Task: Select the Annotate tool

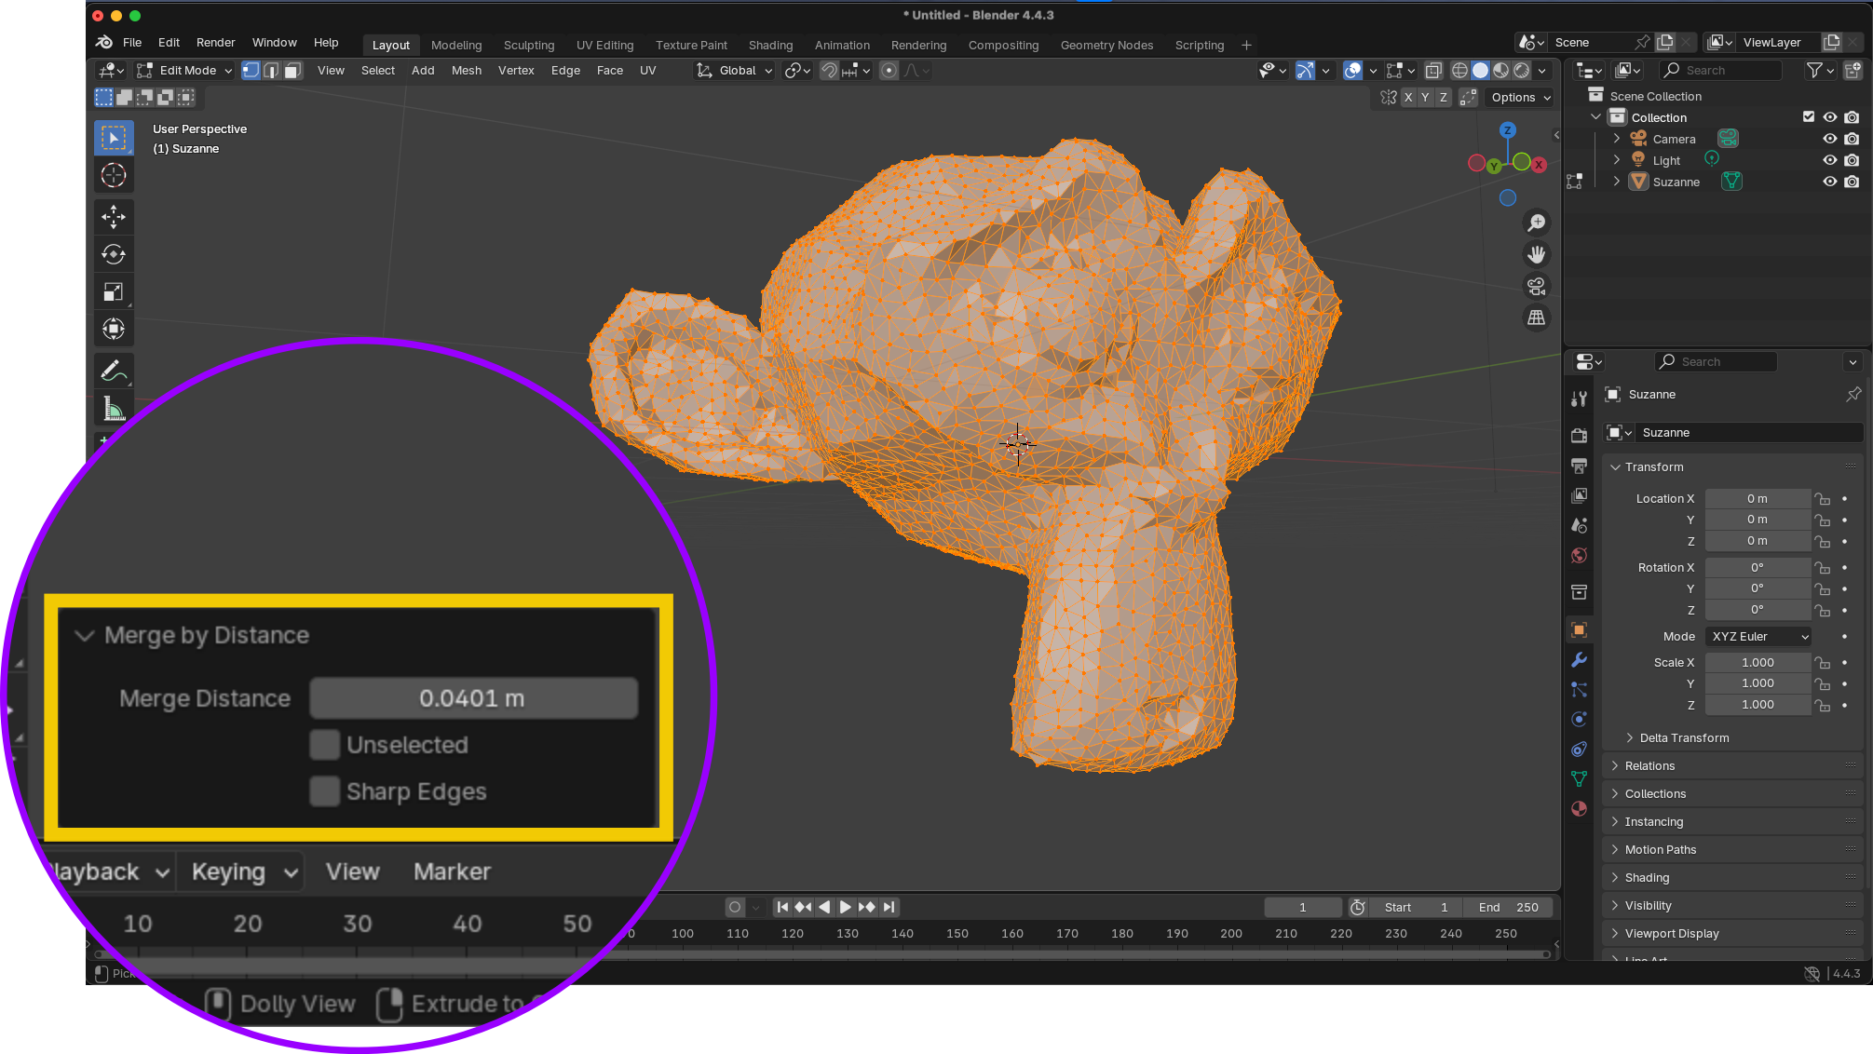Action: point(114,371)
